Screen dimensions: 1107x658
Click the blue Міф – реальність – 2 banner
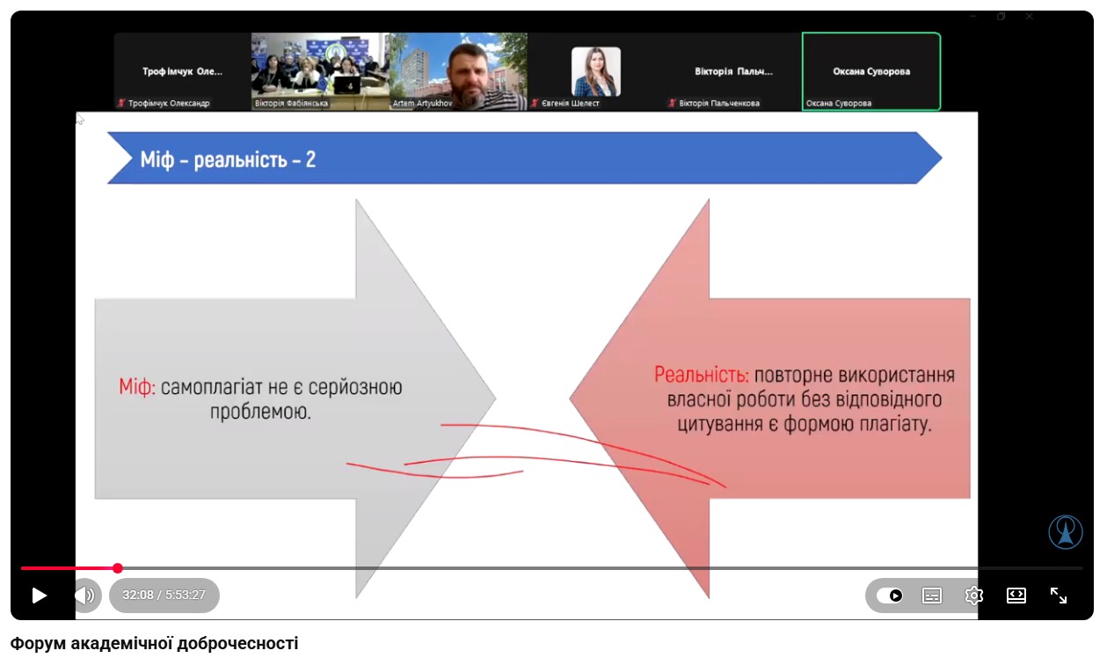(523, 158)
